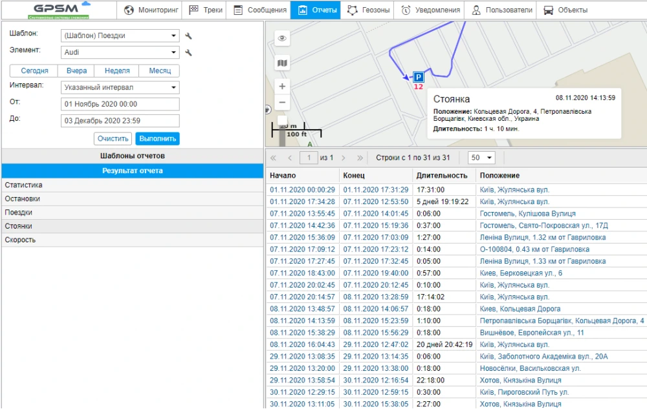This screenshot has width=647, height=409.
Task: Click the wrench icon next to template Поездки
Action: (188, 36)
